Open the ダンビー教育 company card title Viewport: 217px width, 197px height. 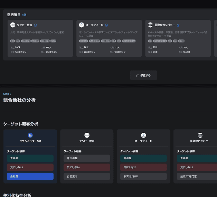pyautogui.click(x=25, y=25)
